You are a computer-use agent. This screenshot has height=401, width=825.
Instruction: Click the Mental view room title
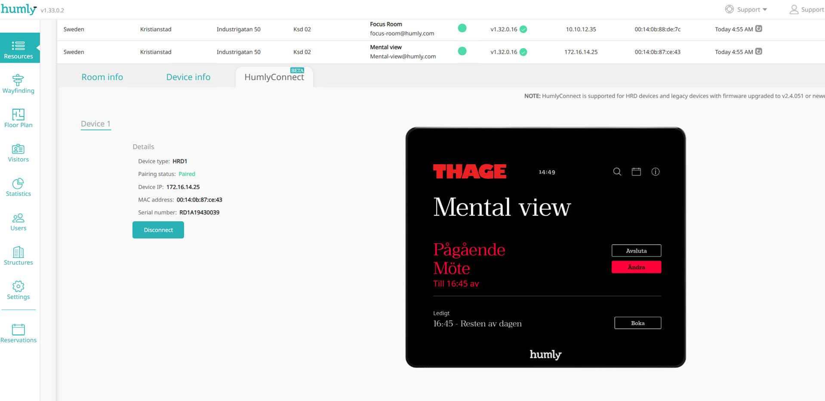click(x=502, y=207)
